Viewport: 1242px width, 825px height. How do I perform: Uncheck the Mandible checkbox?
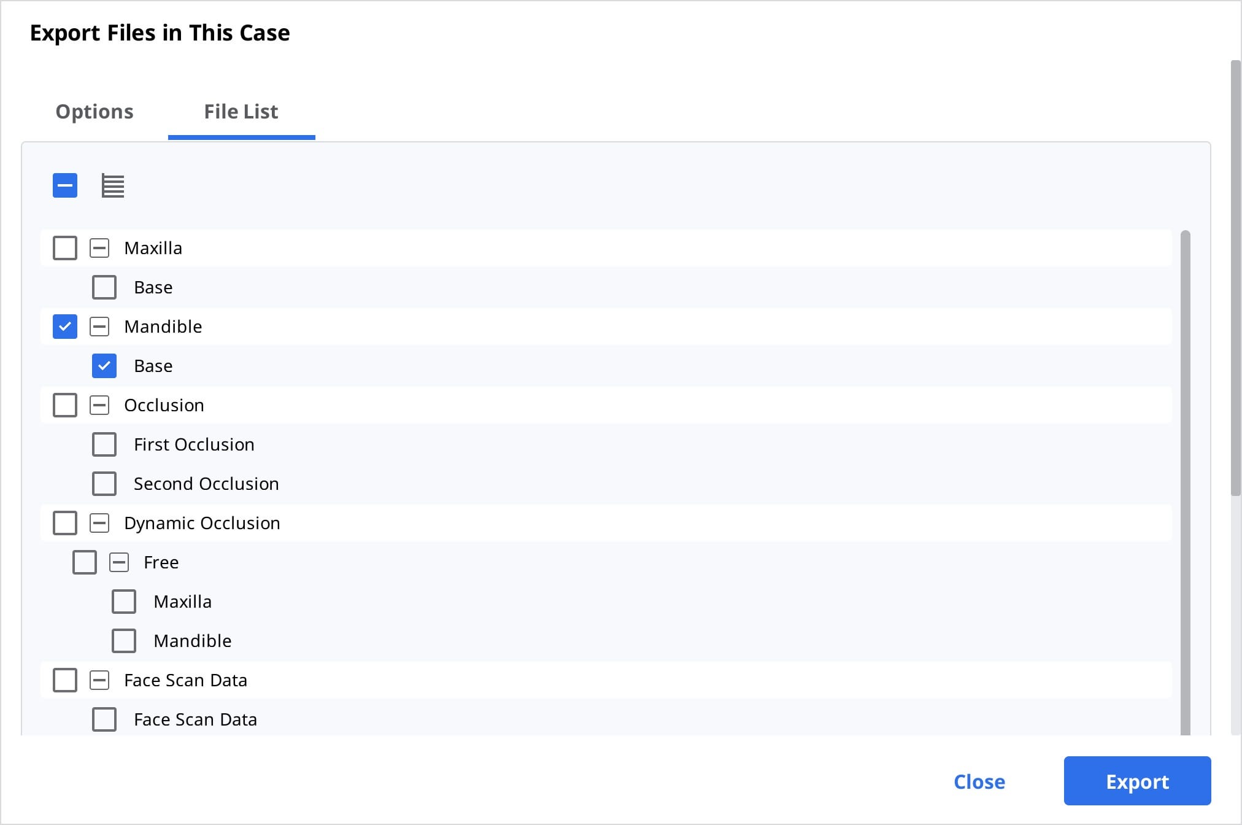65,327
